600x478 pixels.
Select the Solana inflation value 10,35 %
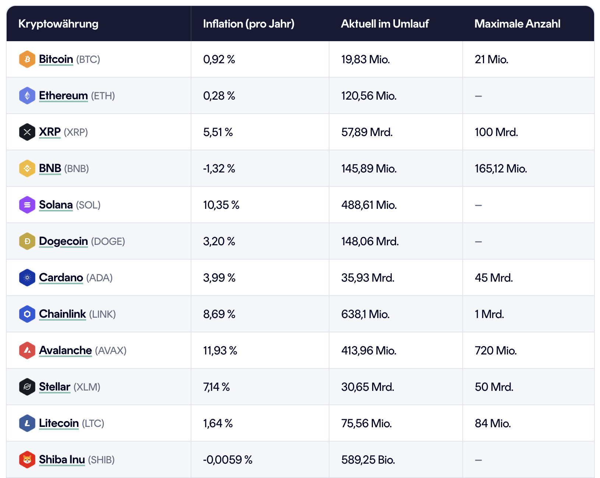pos(221,205)
